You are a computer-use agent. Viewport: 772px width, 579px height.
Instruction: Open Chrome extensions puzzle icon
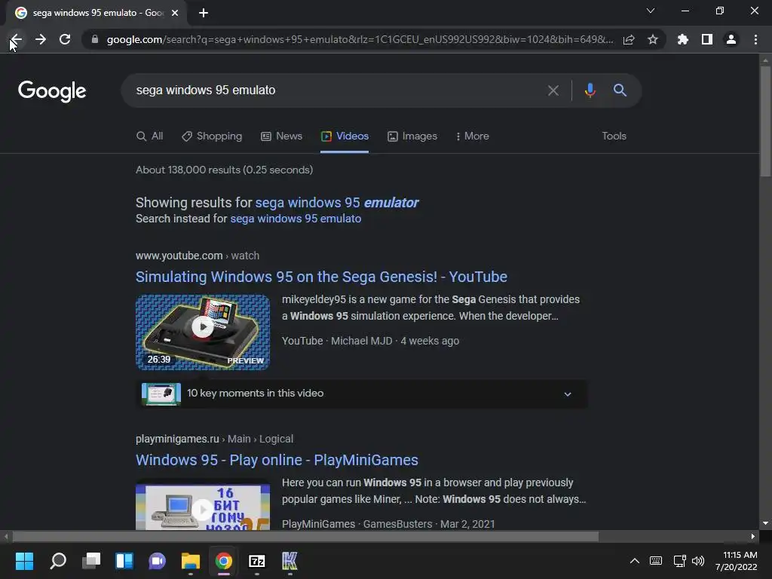point(683,39)
